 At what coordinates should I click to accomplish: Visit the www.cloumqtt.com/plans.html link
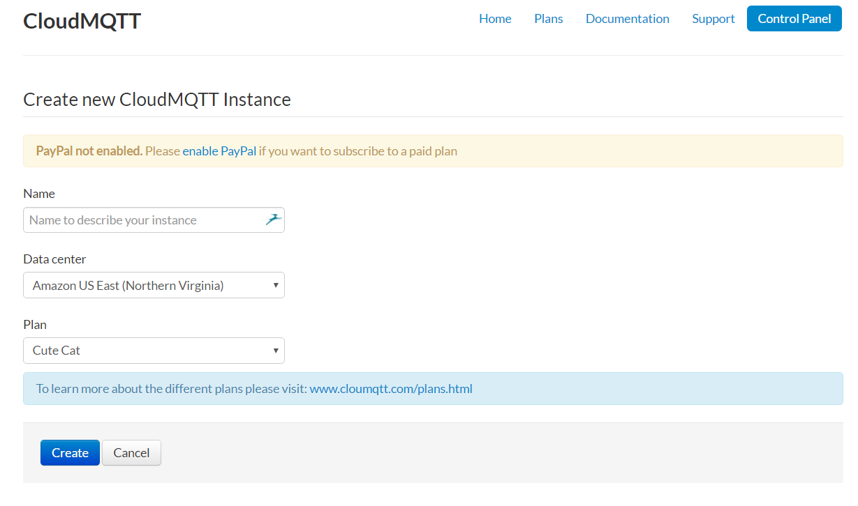[x=391, y=388]
